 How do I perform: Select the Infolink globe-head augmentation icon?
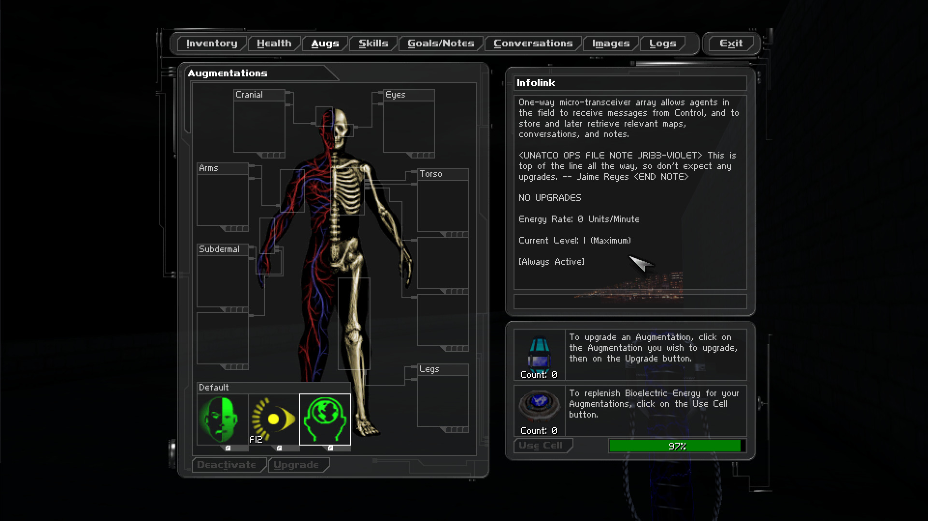pos(325,419)
